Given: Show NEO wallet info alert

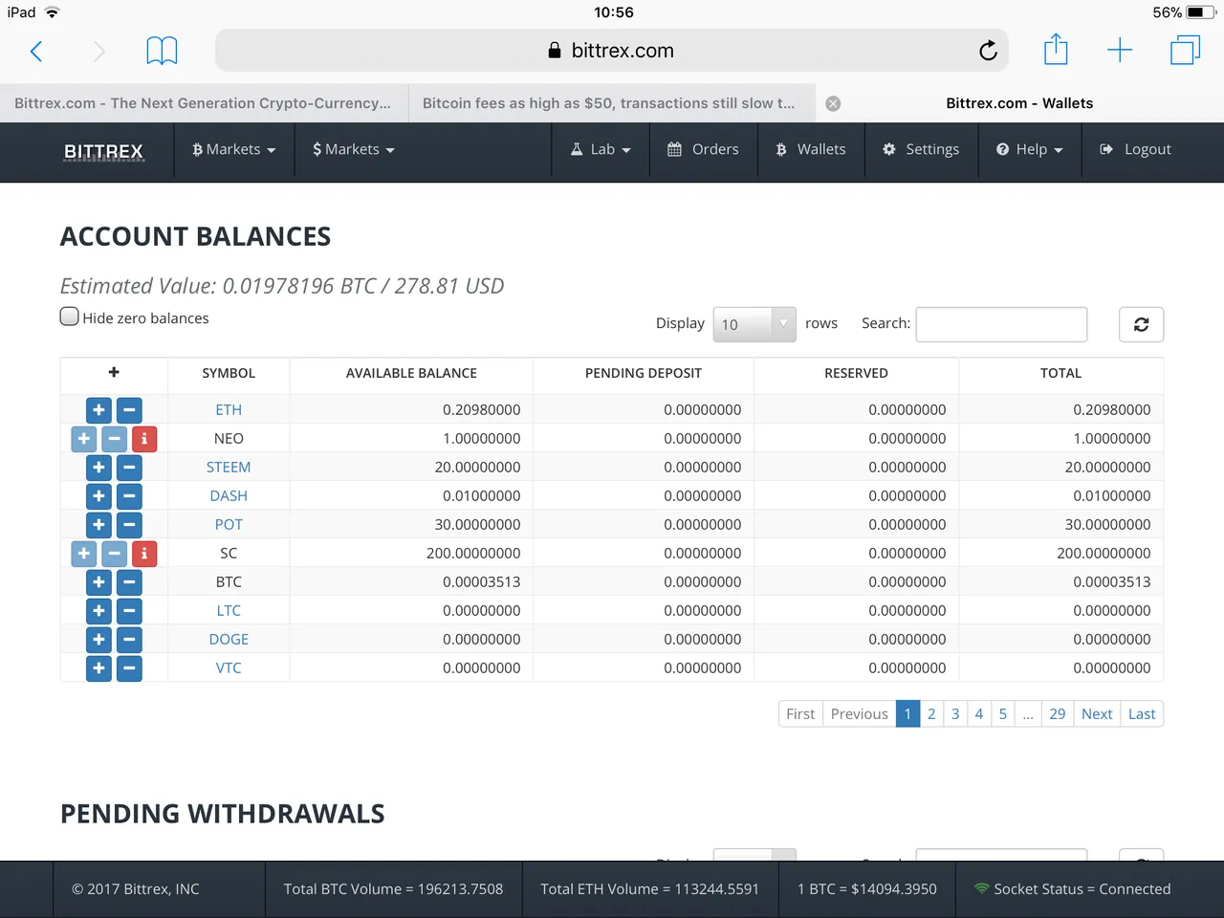Looking at the screenshot, I should pos(144,439).
